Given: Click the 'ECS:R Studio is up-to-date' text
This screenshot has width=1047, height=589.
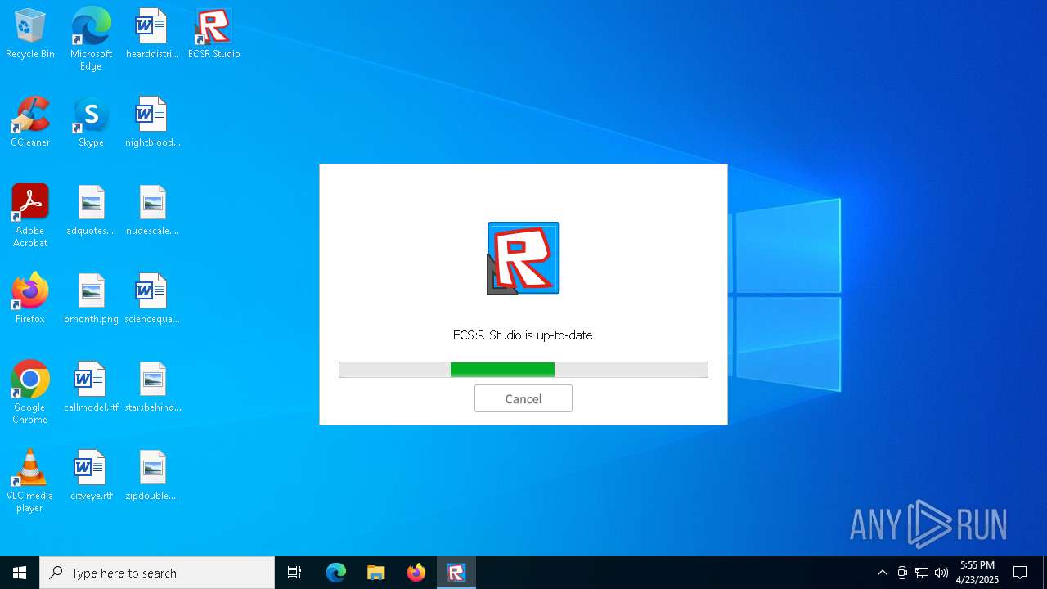Looking at the screenshot, I should [x=523, y=335].
